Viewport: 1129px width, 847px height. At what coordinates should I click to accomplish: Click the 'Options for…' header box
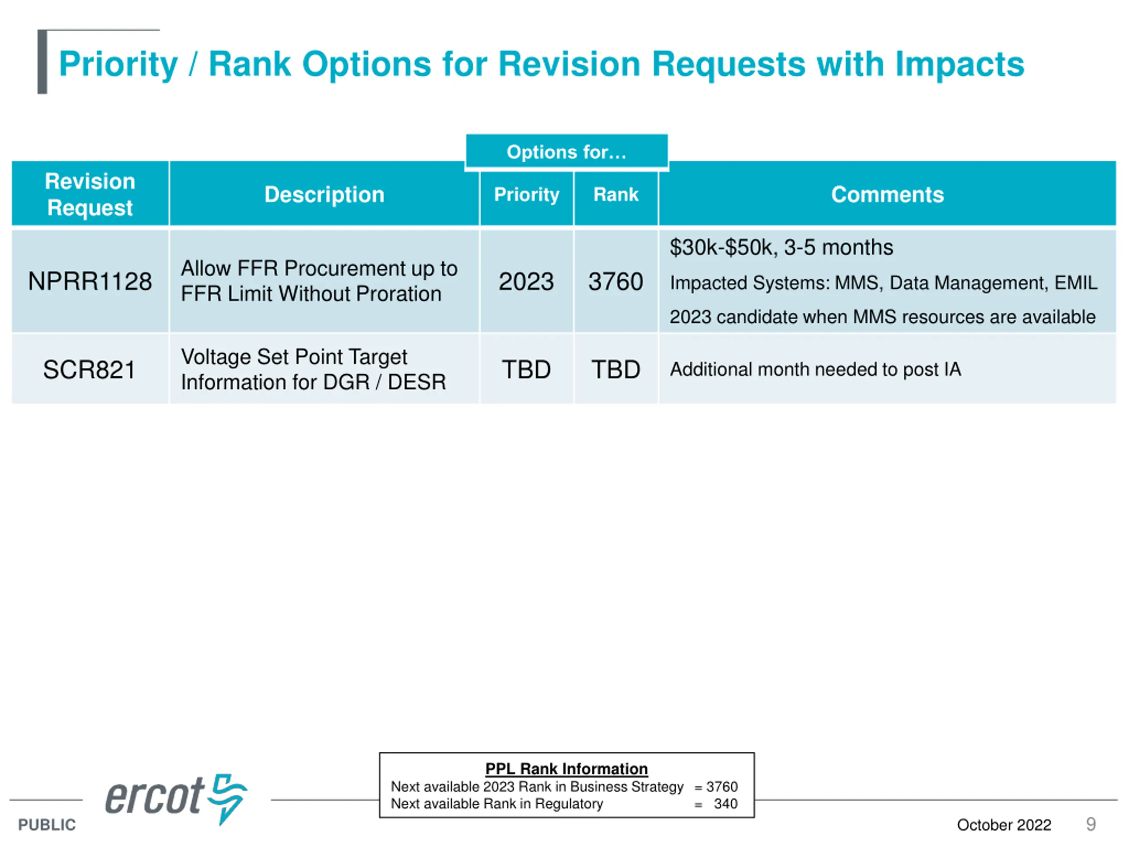pyautogui.click(x=567, y=152)
